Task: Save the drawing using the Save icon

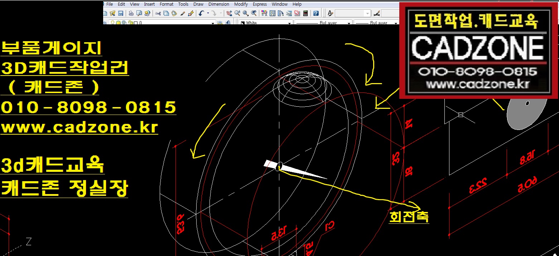Action: [x=121, y=13]
